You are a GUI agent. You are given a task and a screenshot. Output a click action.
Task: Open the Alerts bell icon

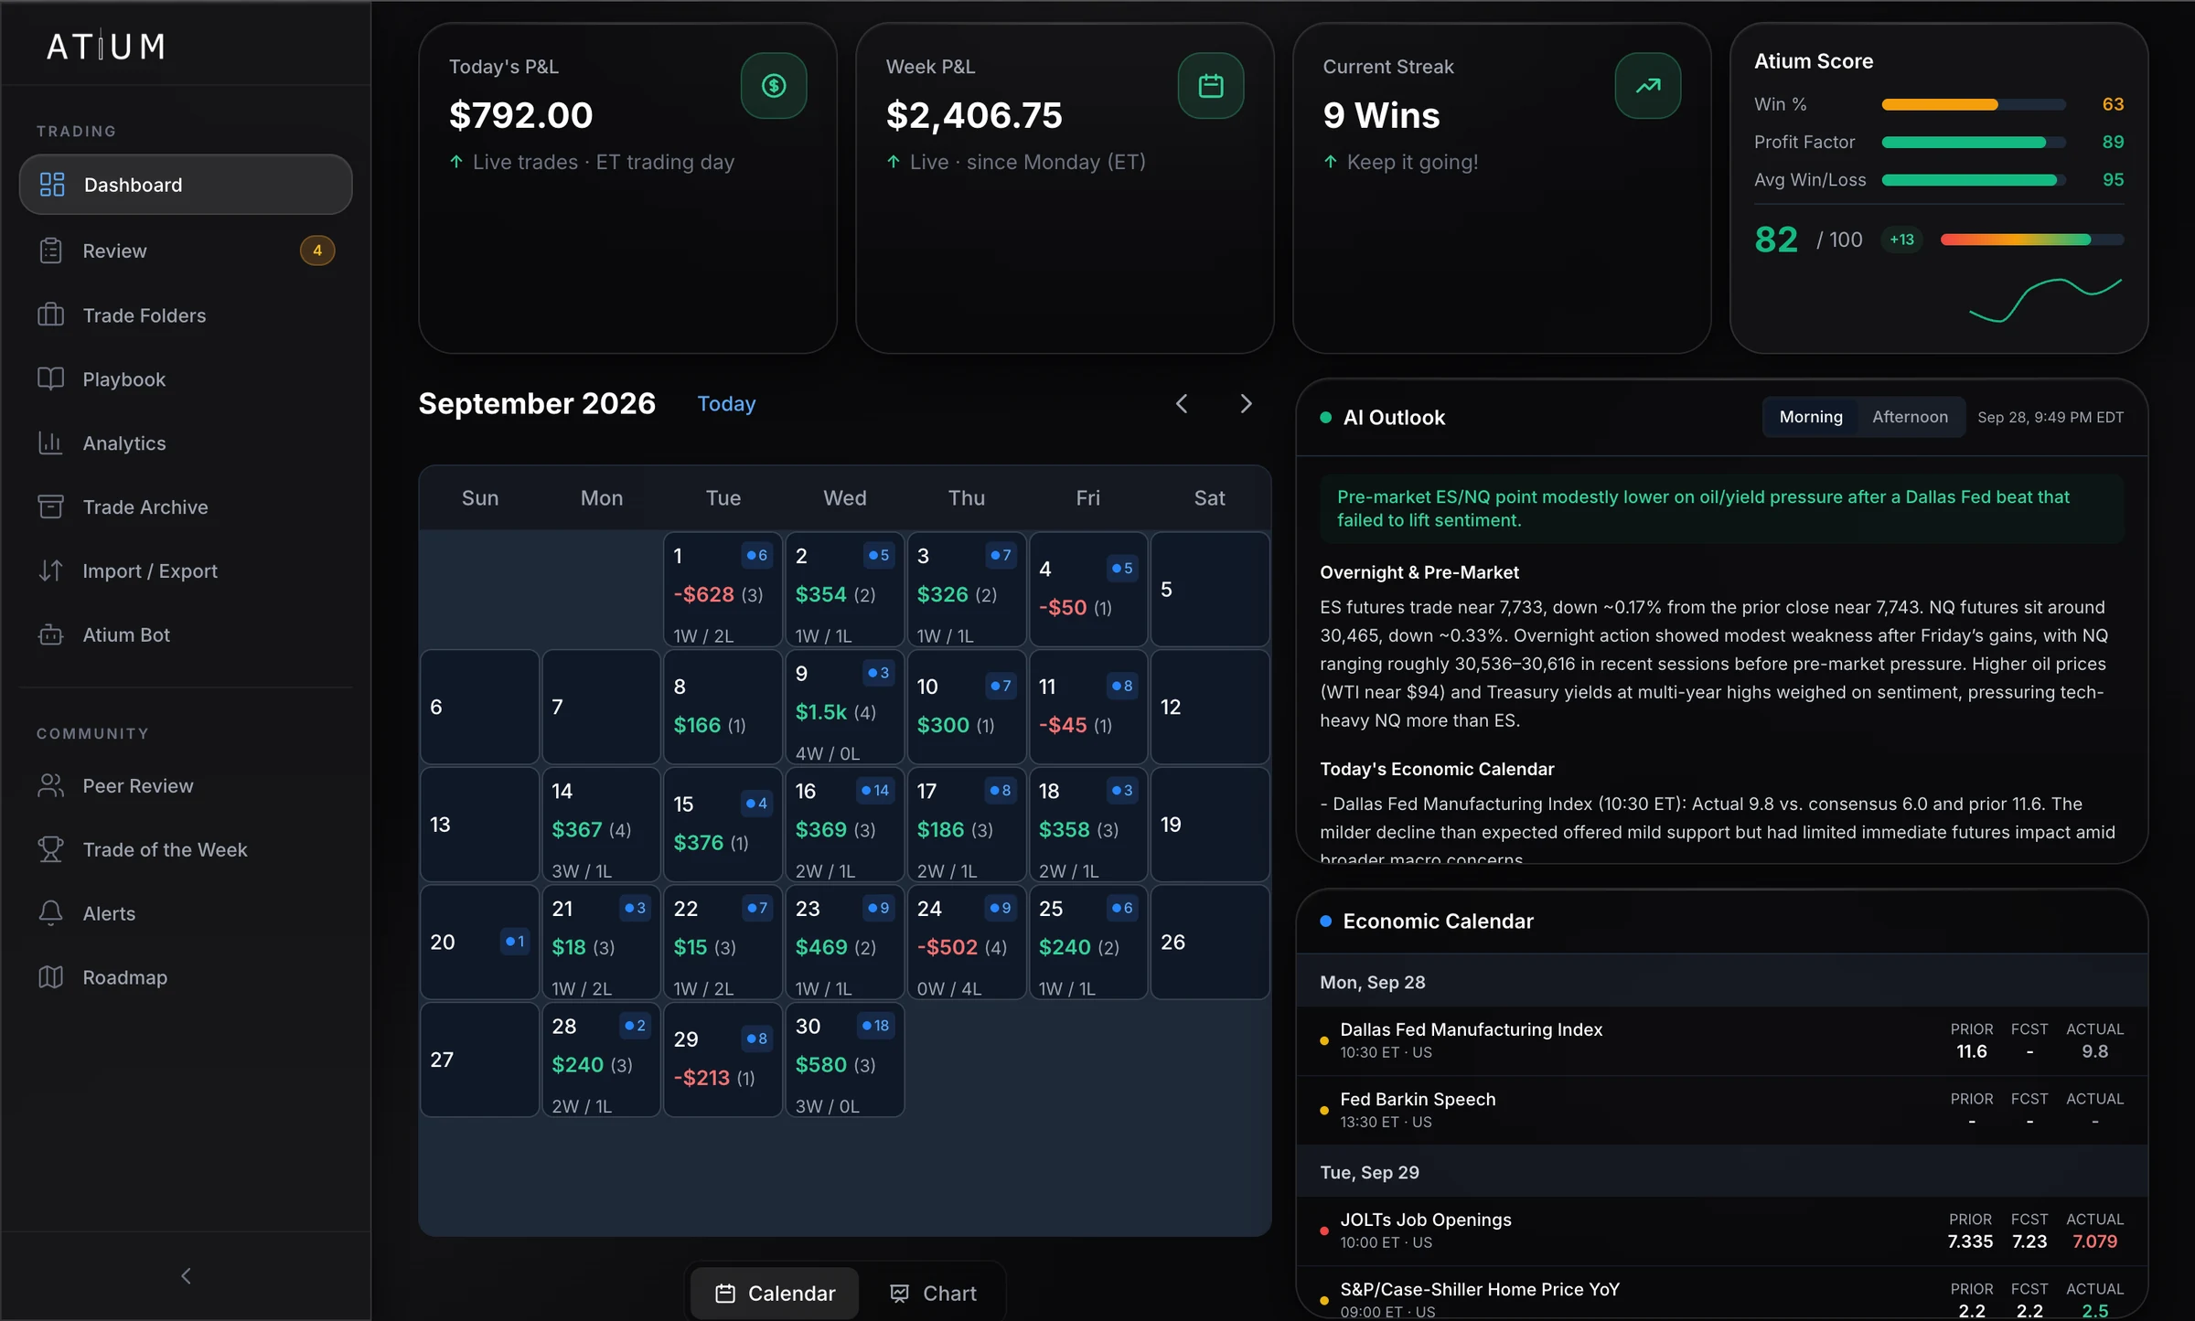point(51,913)
